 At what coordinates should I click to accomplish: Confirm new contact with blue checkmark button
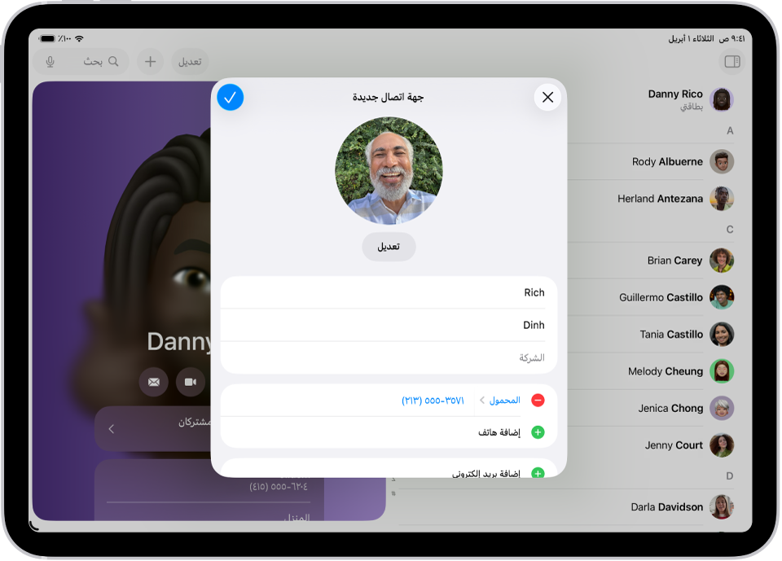click(x=231, y=97)
